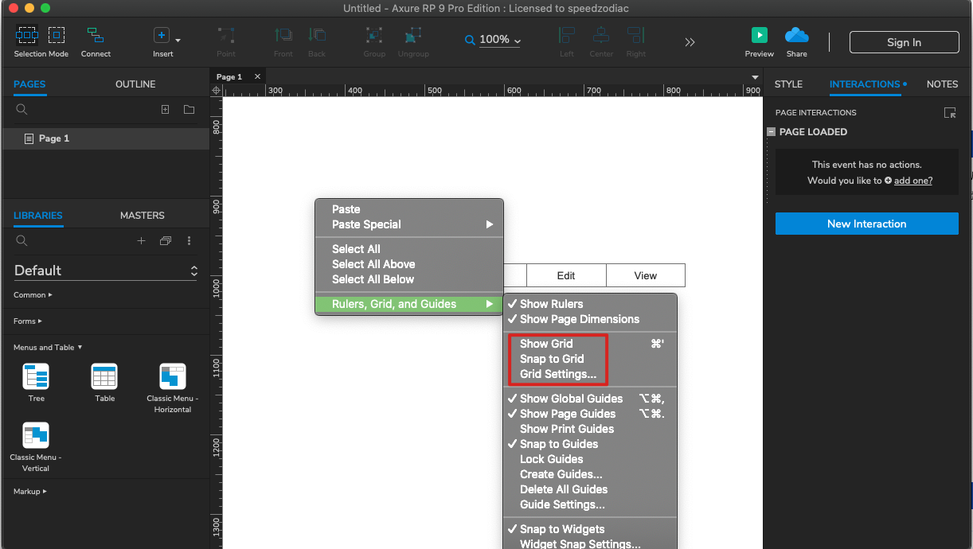Enable Show Print Guides option
973x549 pixels.
tap(590, 429)
